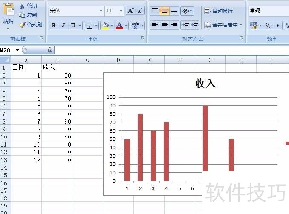This screenshot has height=214, width=289.
Task: Click the phonetic guide wén icon
Action: [x=135, y=26]
